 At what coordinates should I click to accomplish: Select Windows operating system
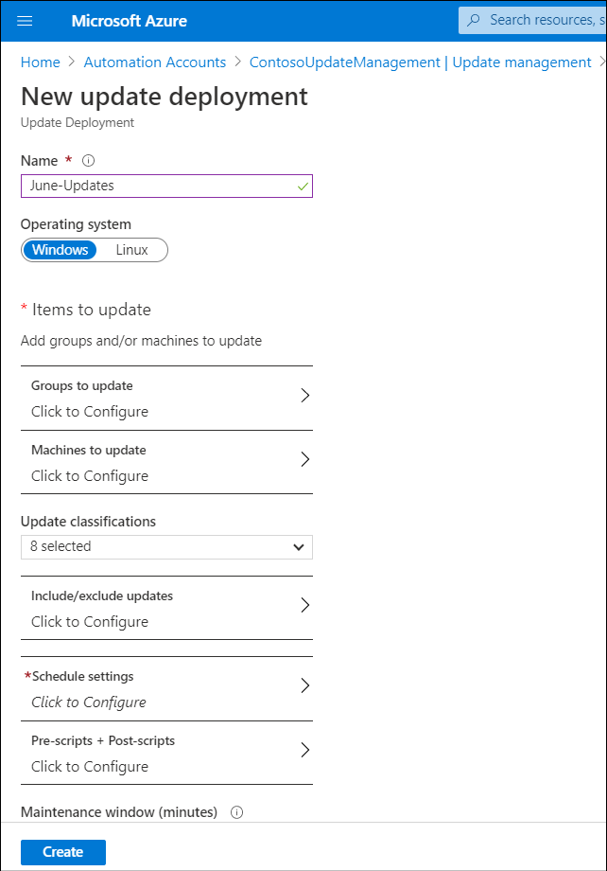pyautogui.click(x=60, y=250)
